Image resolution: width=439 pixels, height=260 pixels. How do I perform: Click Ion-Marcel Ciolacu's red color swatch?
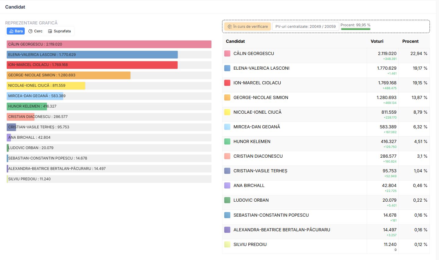coord(227,83)
